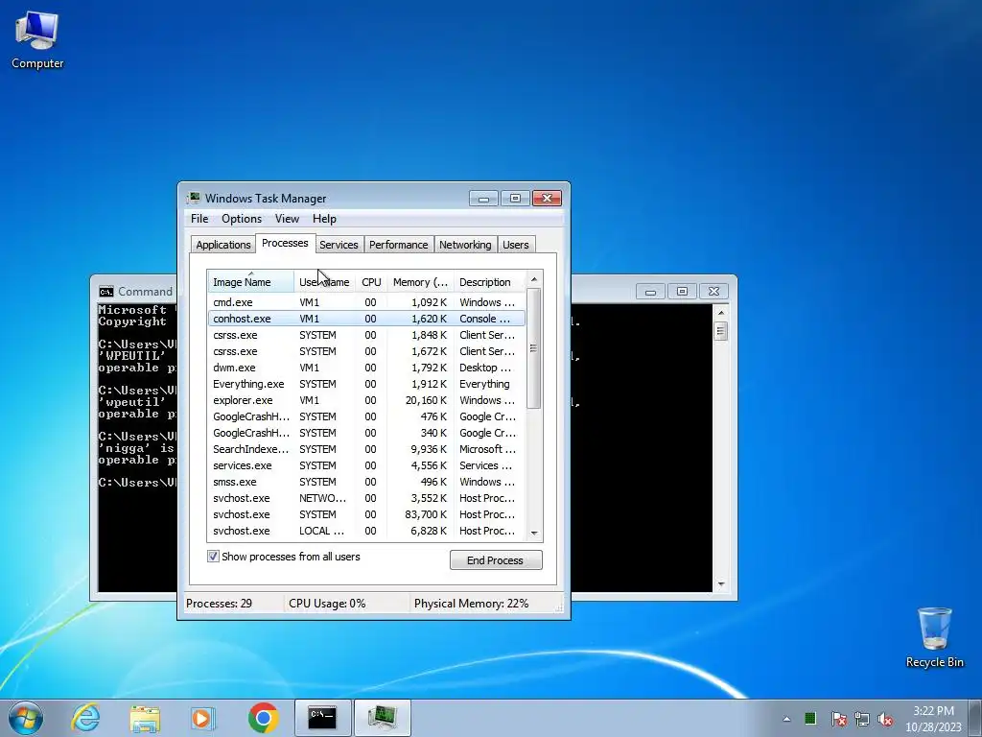Switch to the Networking tab
Screen dimensions: 982x737
coord(465,245)
